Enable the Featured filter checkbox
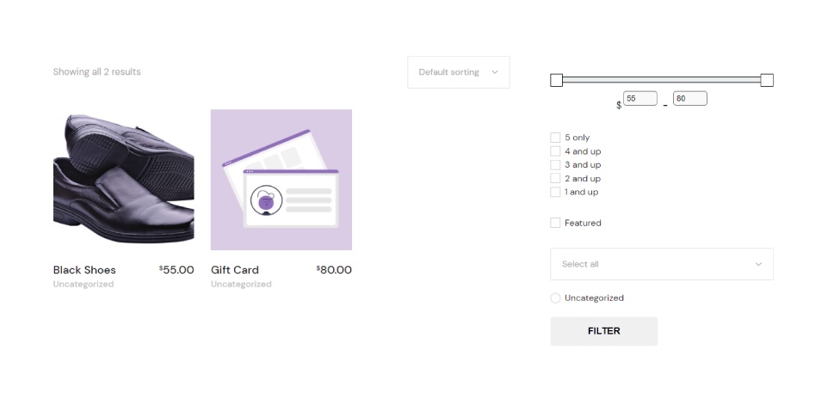The width and height of the screenshot is (834, 393). pos(555,223)
